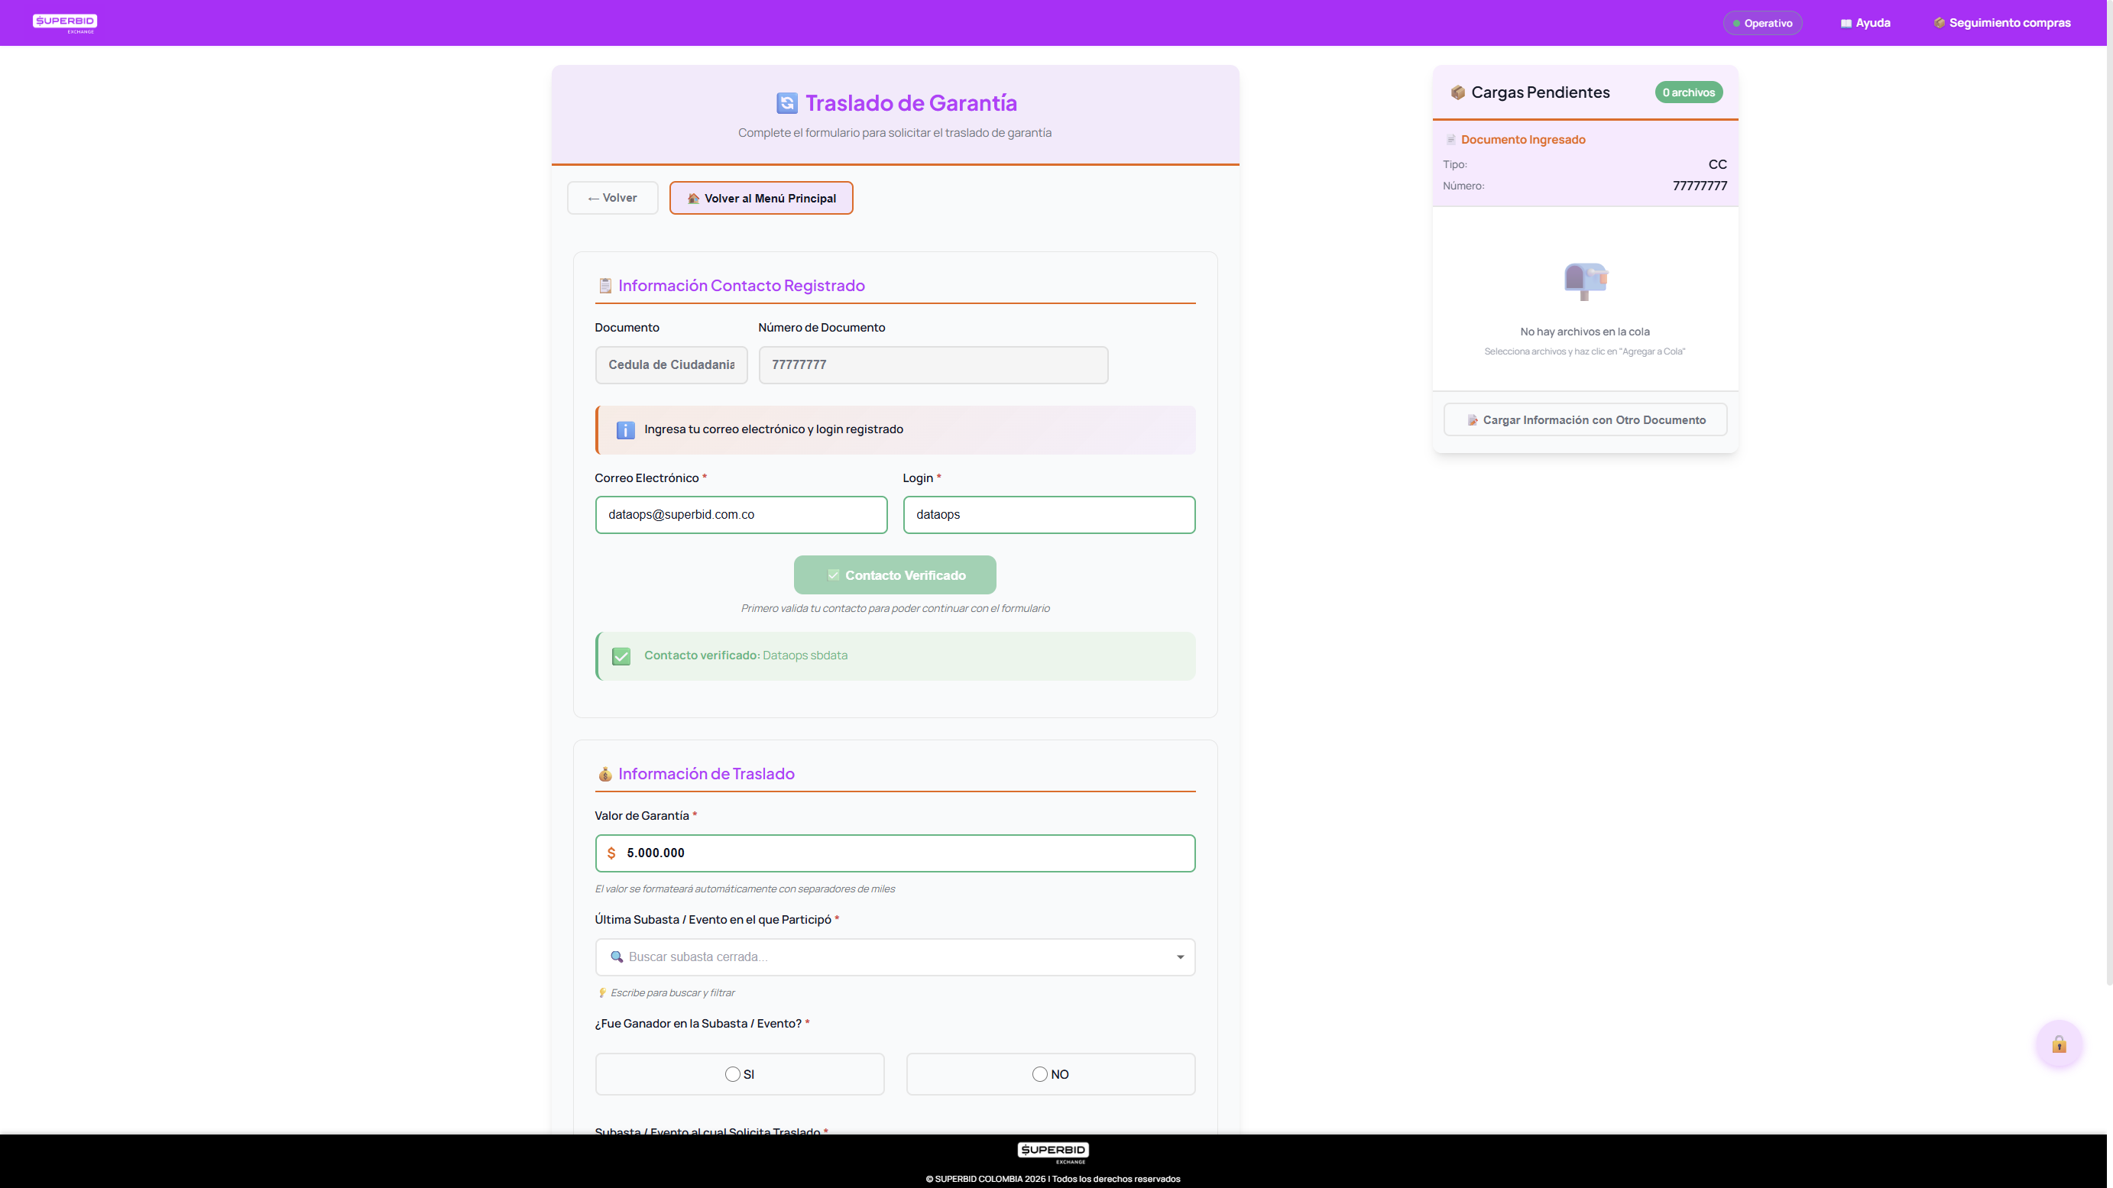Click the green checkmark verified icon
This screenshot has height=1188, width=2113.
(621, 656)
